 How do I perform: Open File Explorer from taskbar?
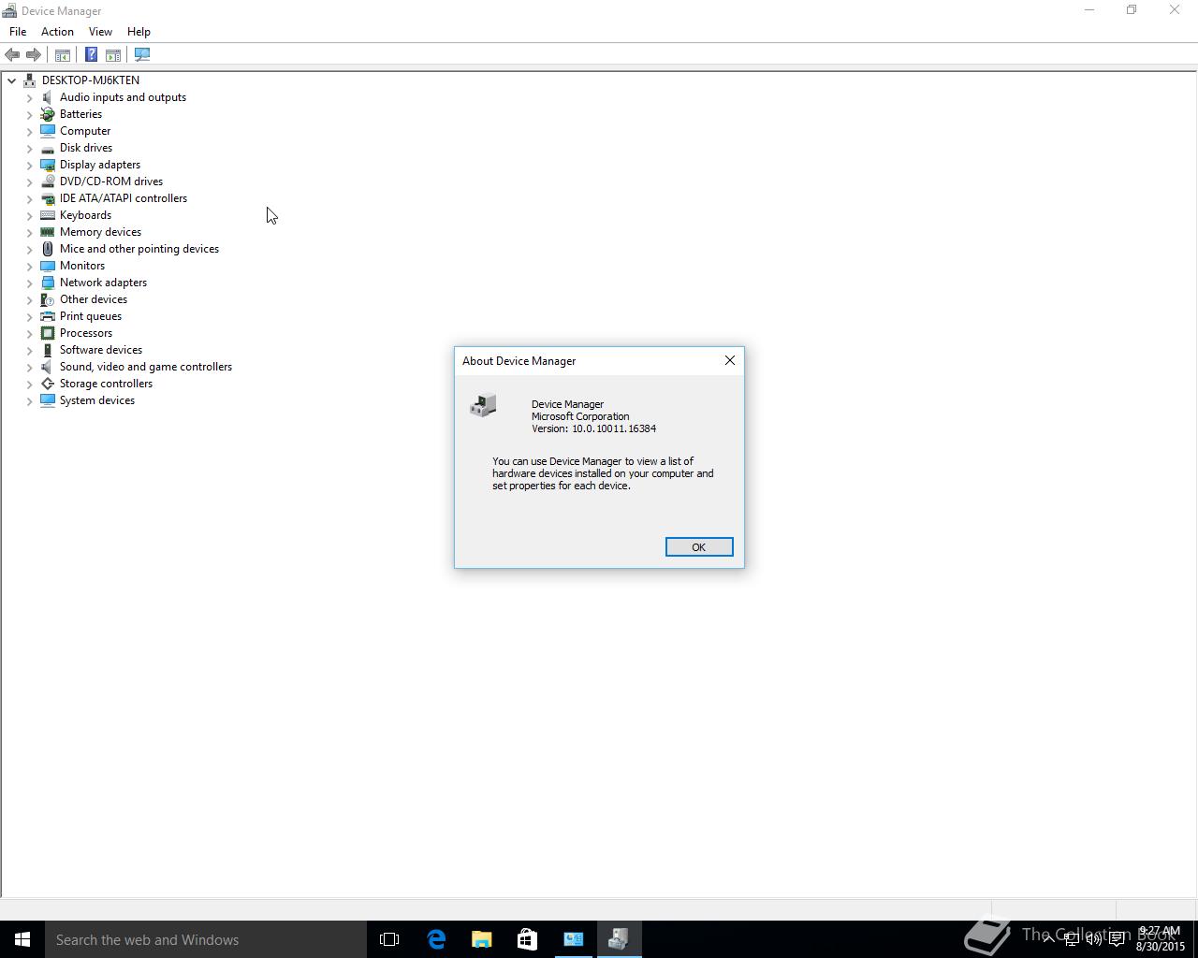(x=481, y=939)
